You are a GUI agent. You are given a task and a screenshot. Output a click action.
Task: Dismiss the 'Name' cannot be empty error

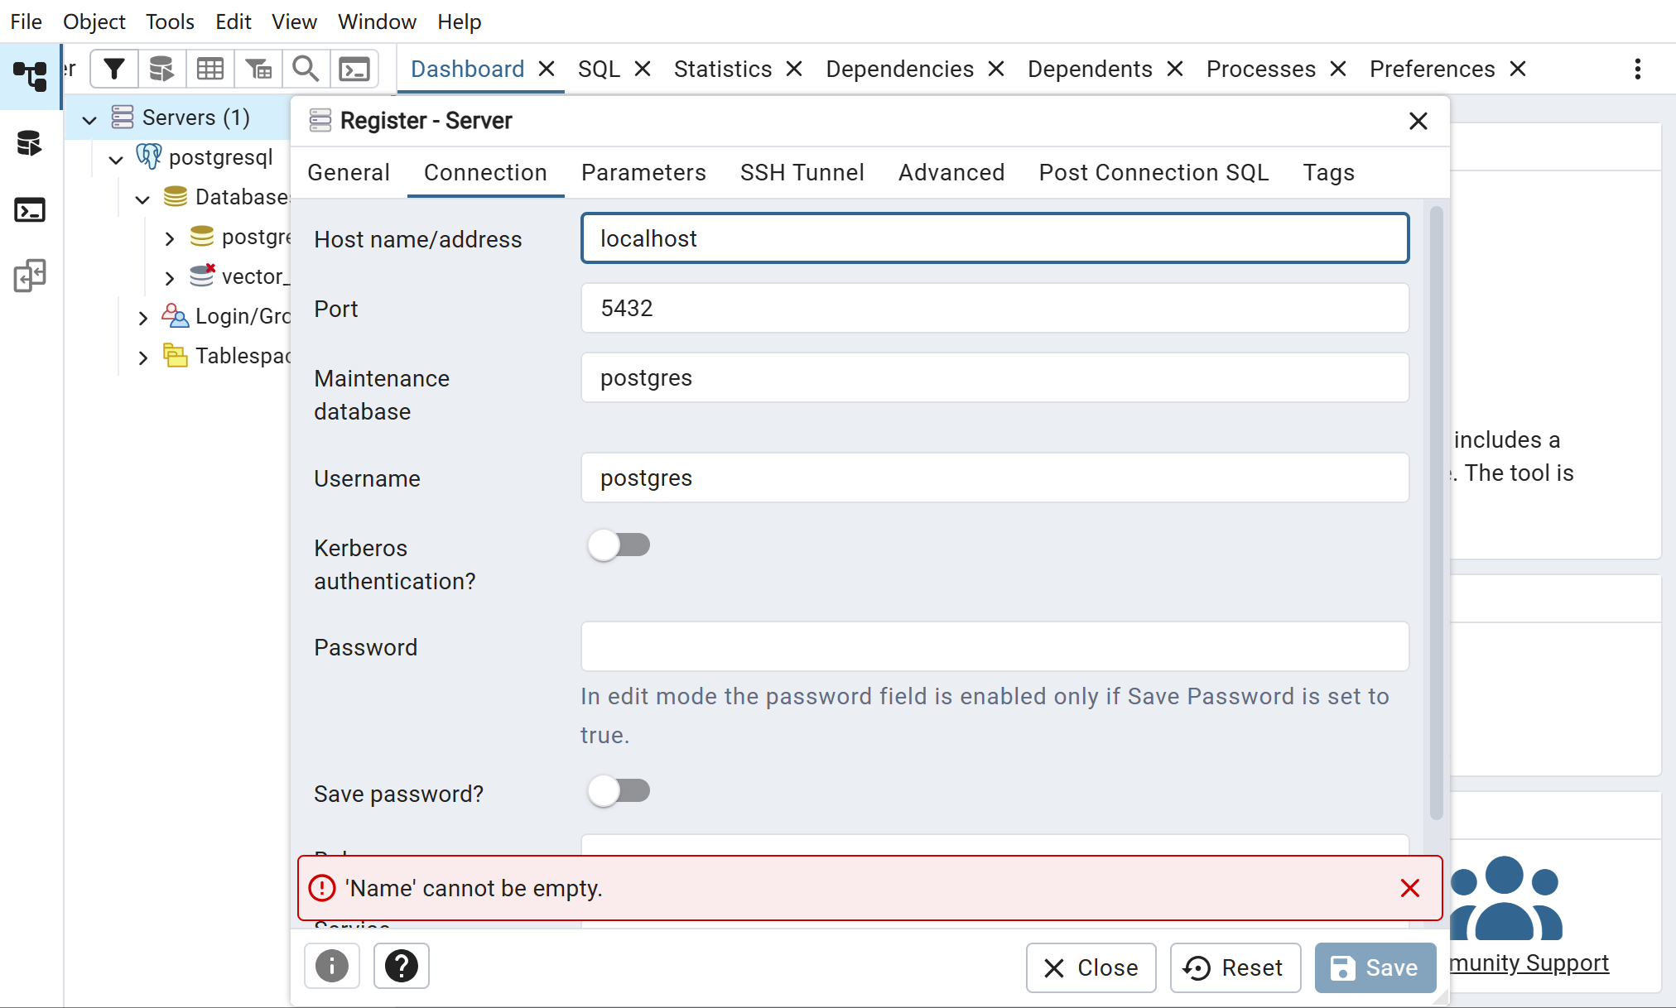coord(1409,888)
